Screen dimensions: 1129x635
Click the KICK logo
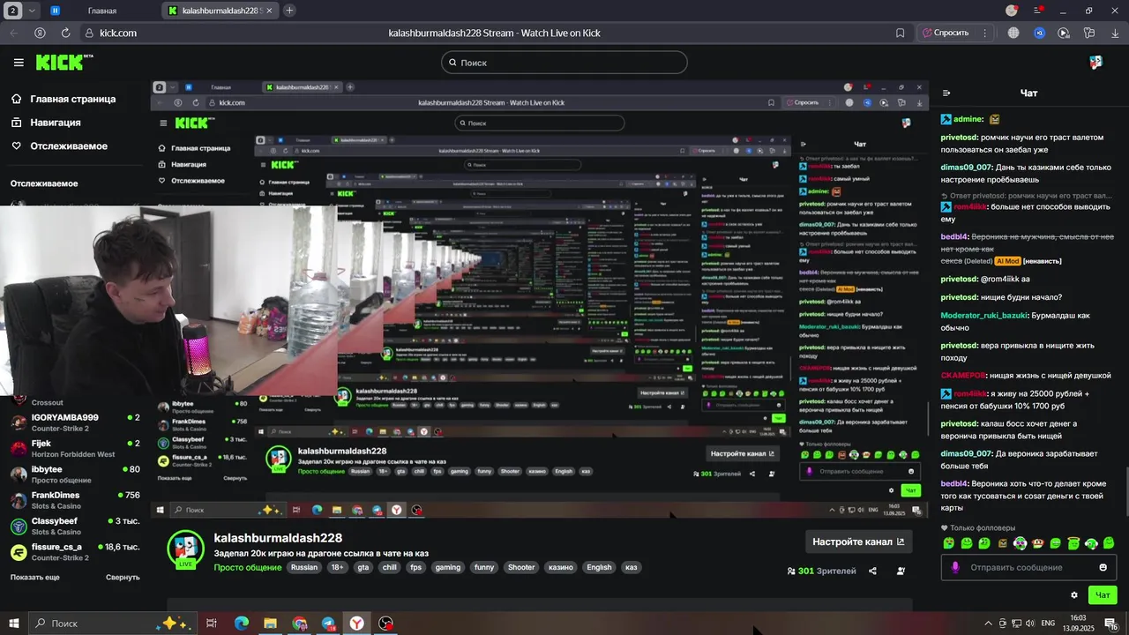click(x=64, y=62)
